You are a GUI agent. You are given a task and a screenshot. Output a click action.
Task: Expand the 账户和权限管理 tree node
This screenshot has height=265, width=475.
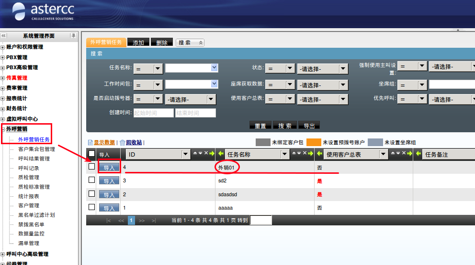[3, 47]
